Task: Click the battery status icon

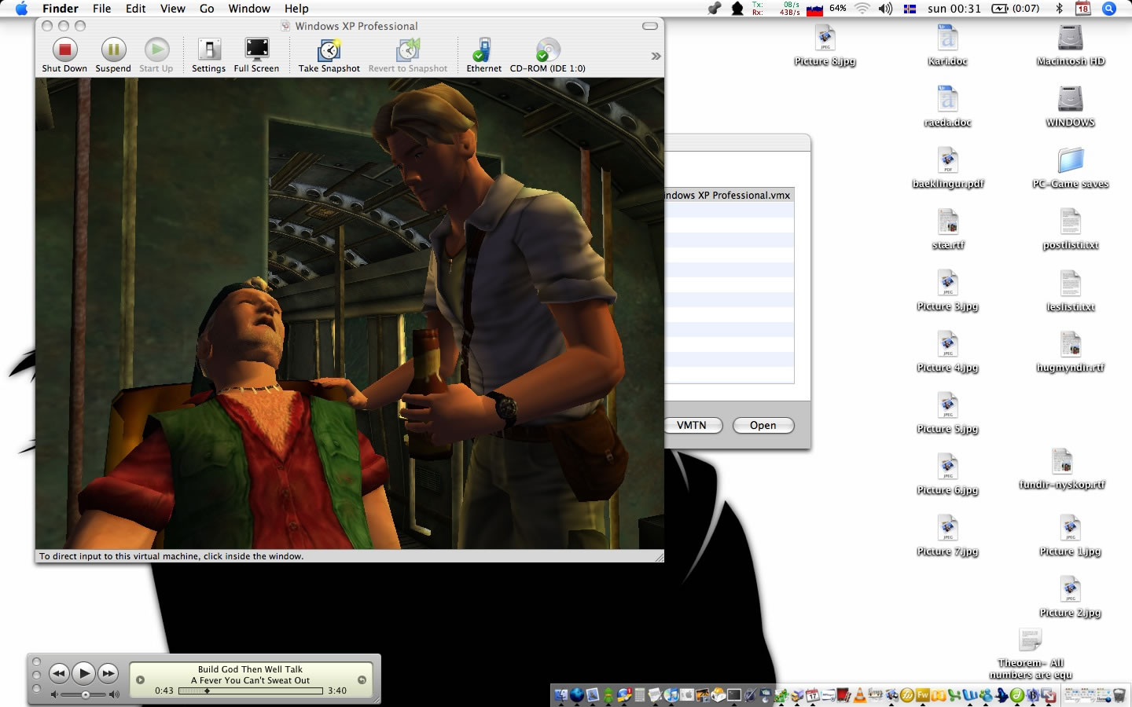Action: pos(1016,9)
